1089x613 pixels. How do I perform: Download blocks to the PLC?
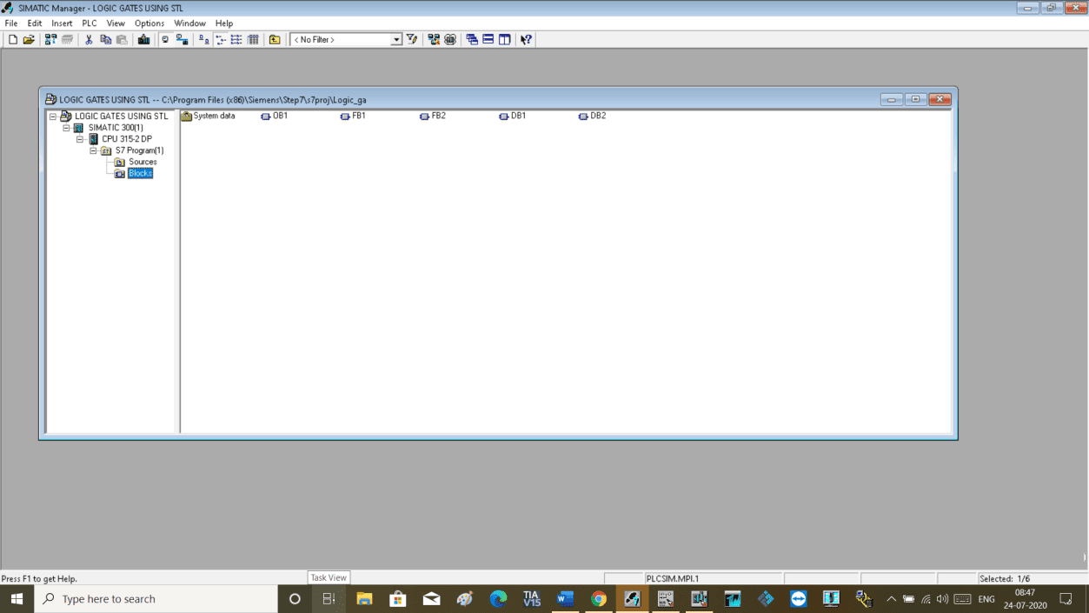click(143, 39)
